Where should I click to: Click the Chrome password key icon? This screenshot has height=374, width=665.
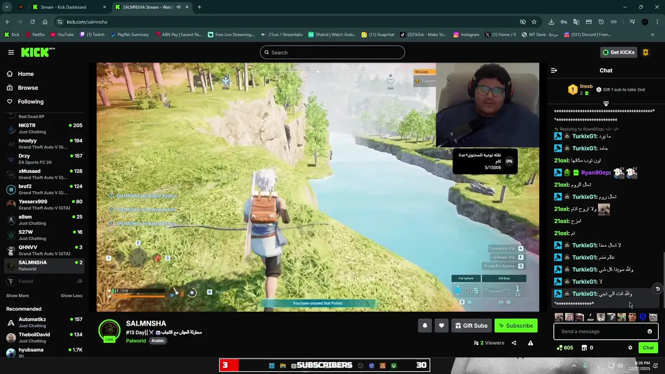564,22
